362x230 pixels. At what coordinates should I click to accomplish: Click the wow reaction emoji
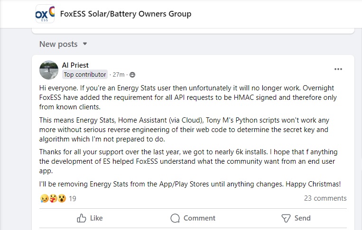click(61, 198)
